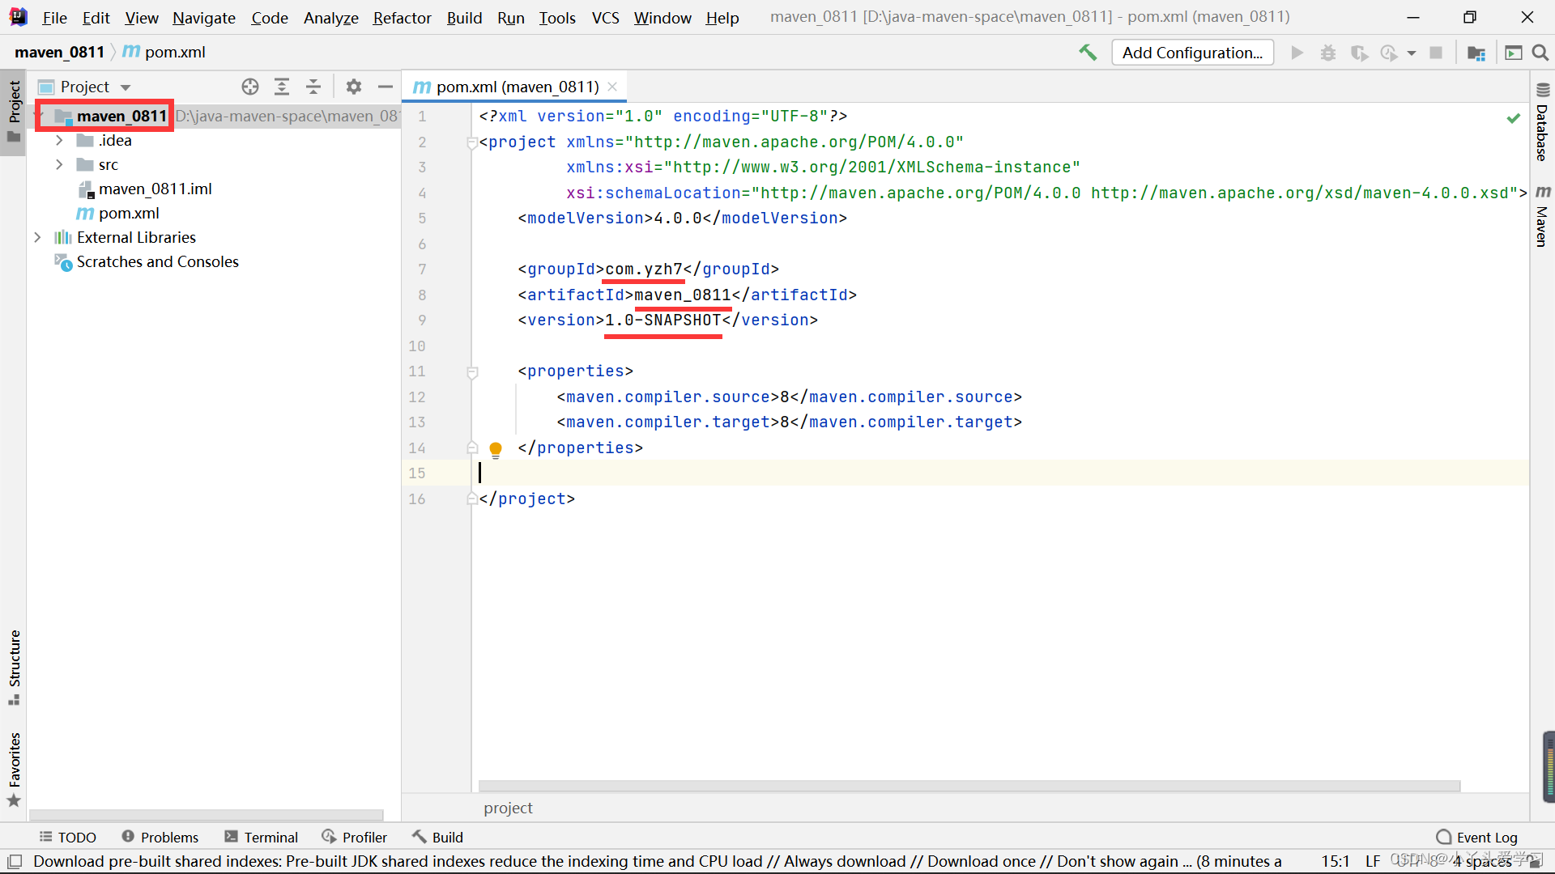
Task: Click the groupId value com.yzh7
Action: [x=644, y=269]
